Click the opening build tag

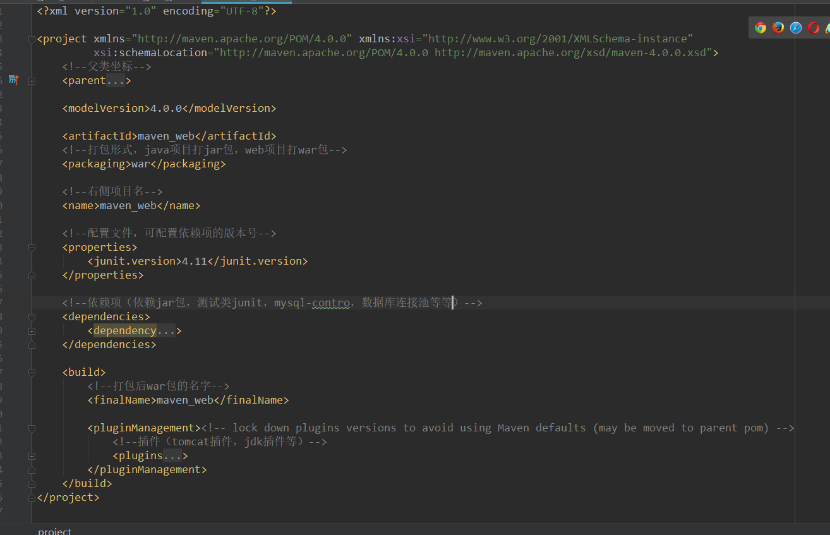84,373
